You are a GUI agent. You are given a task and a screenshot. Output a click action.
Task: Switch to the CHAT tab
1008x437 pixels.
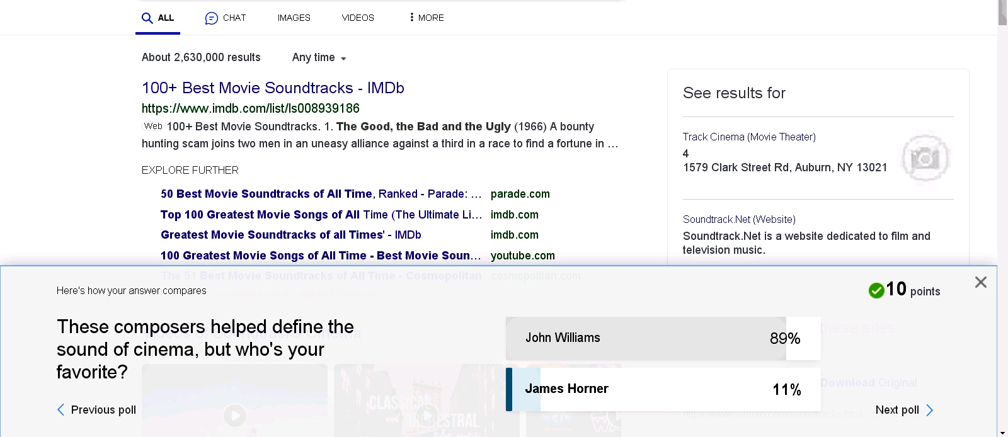click(x=226, y=18)
